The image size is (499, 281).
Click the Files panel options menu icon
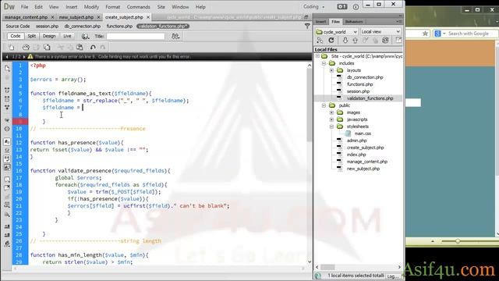tap(398, 21)
